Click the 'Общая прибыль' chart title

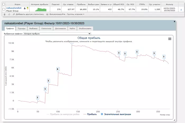89,38
